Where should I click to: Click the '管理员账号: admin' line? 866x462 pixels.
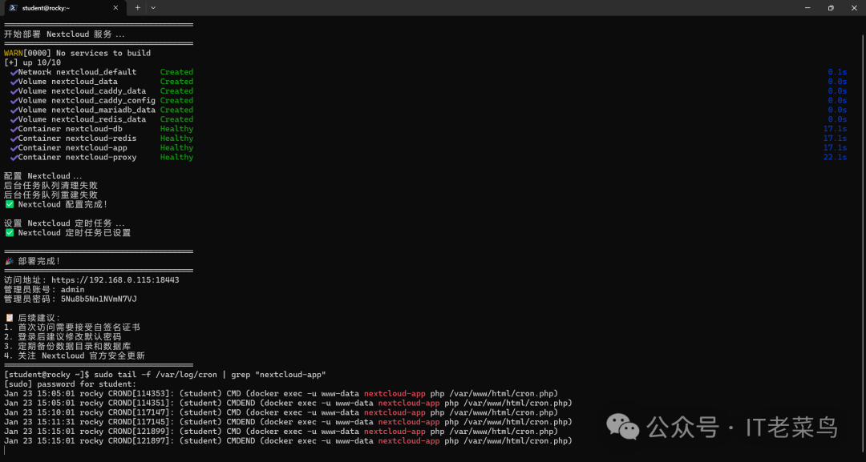click(x=44, y=289)
